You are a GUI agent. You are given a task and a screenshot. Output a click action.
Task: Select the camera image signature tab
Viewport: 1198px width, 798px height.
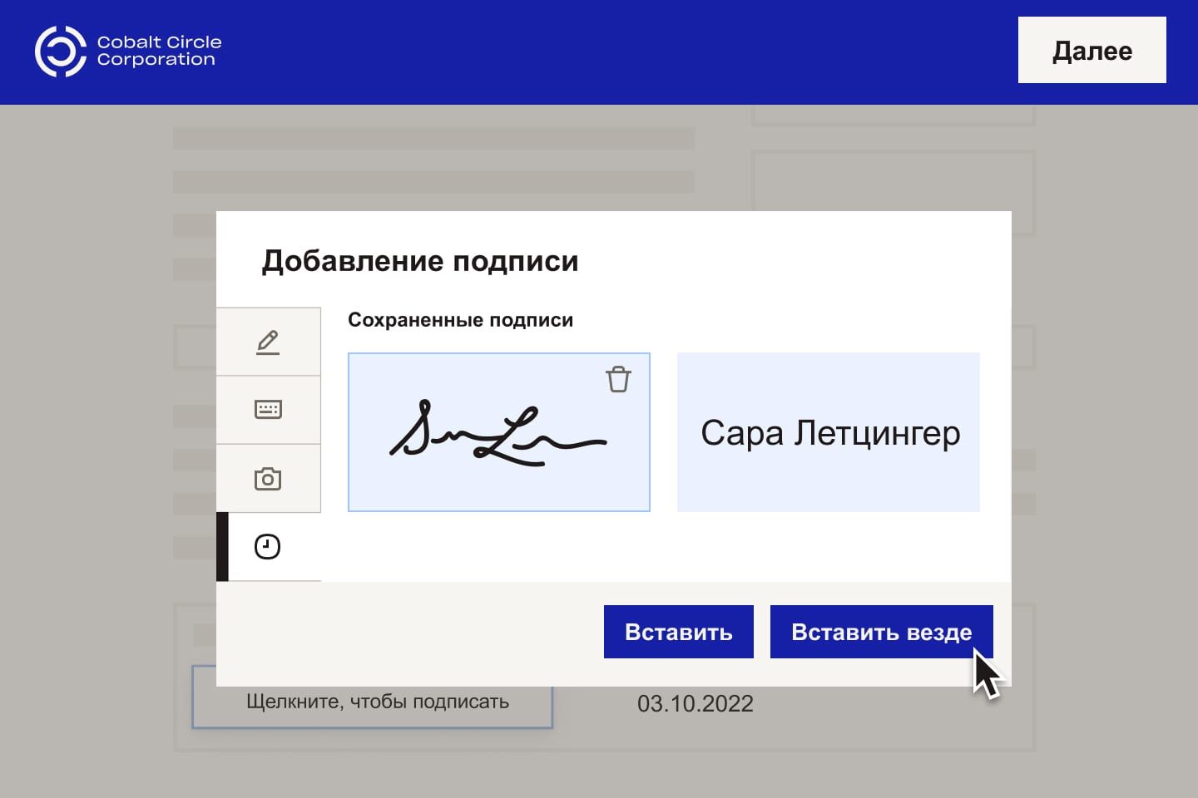point(269,479)
